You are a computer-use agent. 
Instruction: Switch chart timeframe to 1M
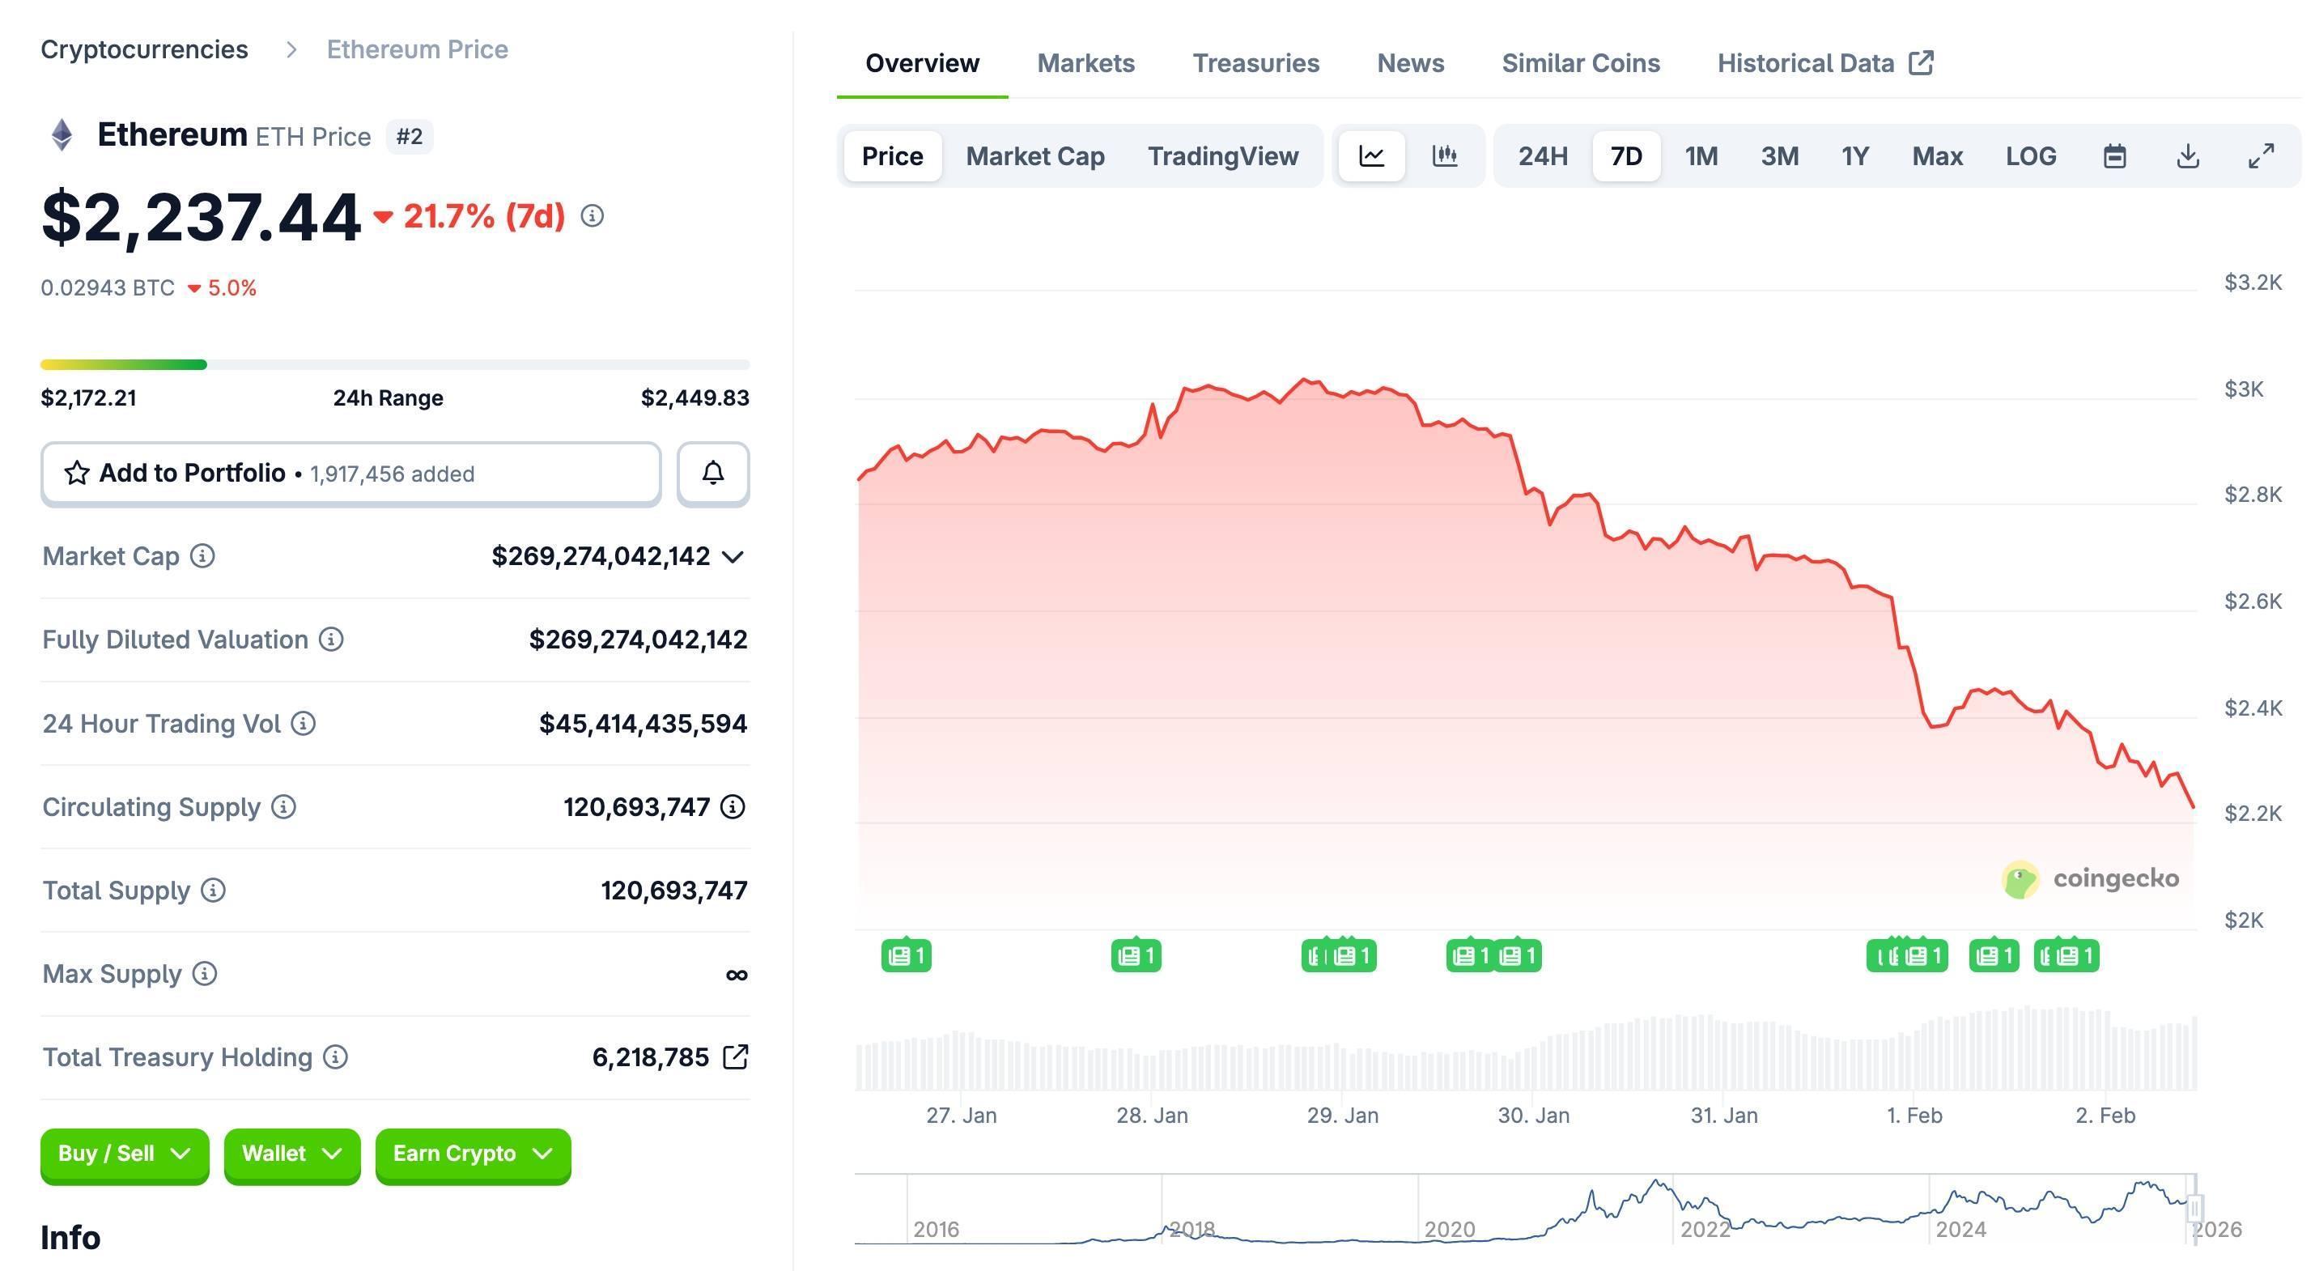1701,155
